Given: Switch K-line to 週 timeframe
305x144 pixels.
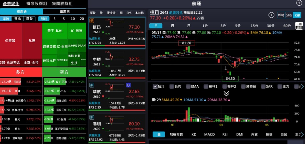Looking at the screenshot, I should click(x=172, y=26).
